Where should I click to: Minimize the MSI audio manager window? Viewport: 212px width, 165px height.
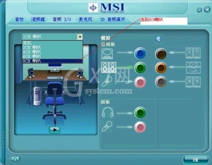pos(199,10)
